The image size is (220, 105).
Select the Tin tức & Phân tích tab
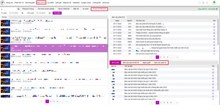tap(99, 9)
